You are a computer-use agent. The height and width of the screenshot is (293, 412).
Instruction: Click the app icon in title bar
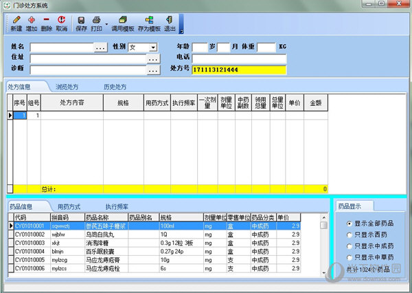pos(8,5)
